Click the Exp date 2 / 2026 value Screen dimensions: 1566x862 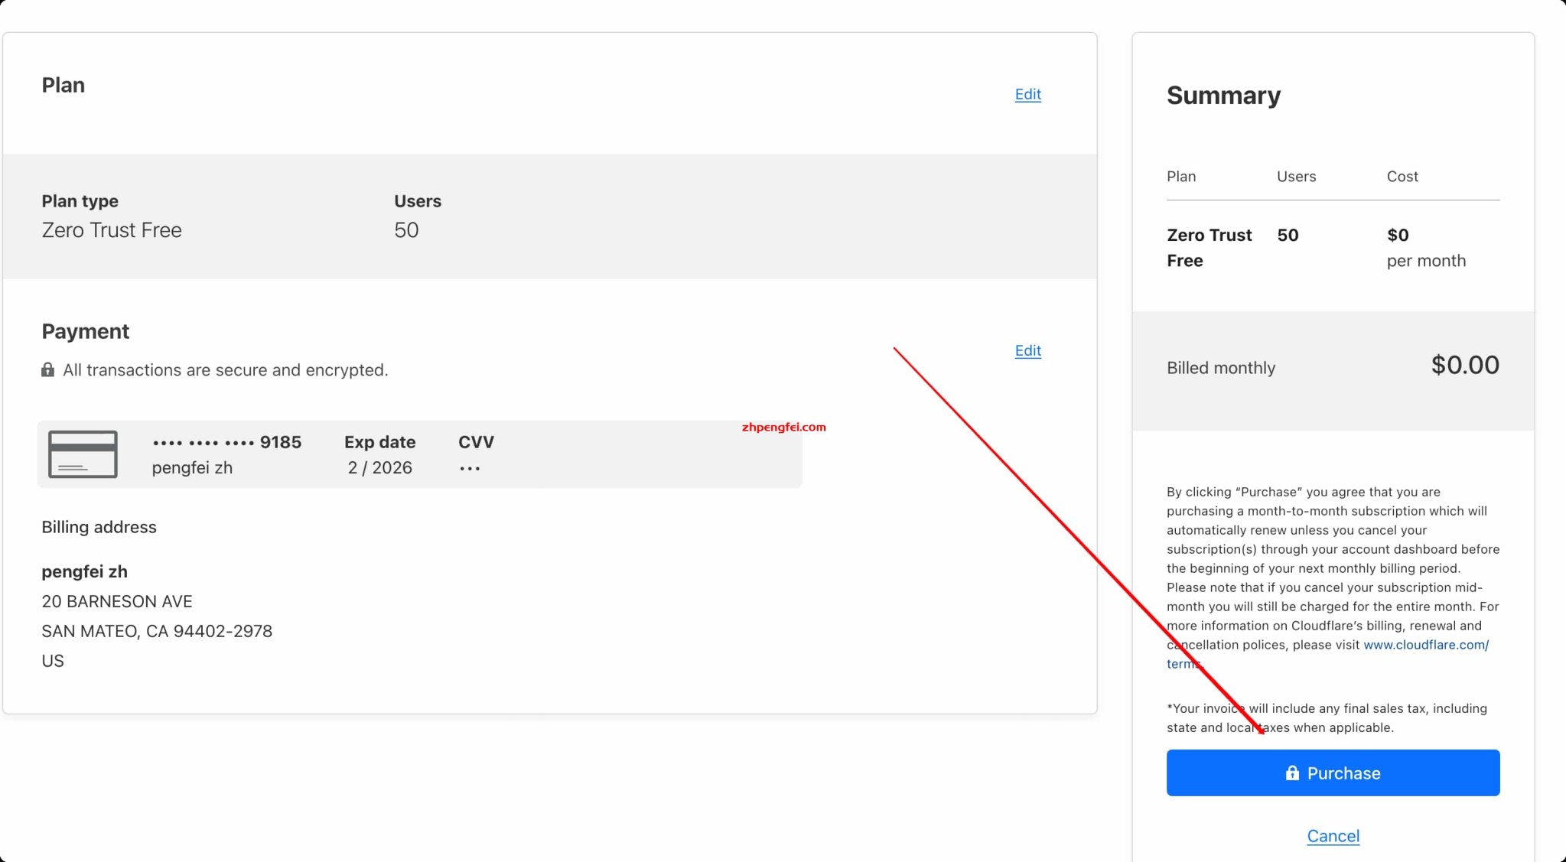click(x=379, y=468)
